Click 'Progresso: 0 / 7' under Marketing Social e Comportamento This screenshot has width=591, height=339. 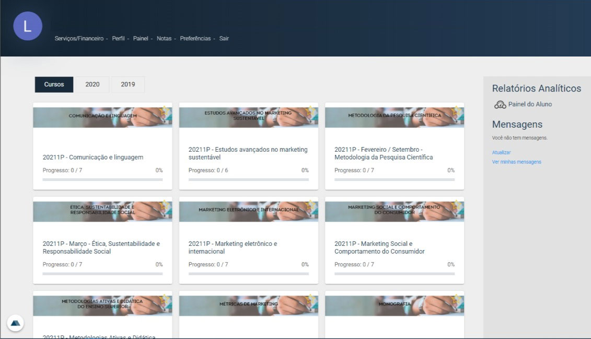click(x=354, y=265)
